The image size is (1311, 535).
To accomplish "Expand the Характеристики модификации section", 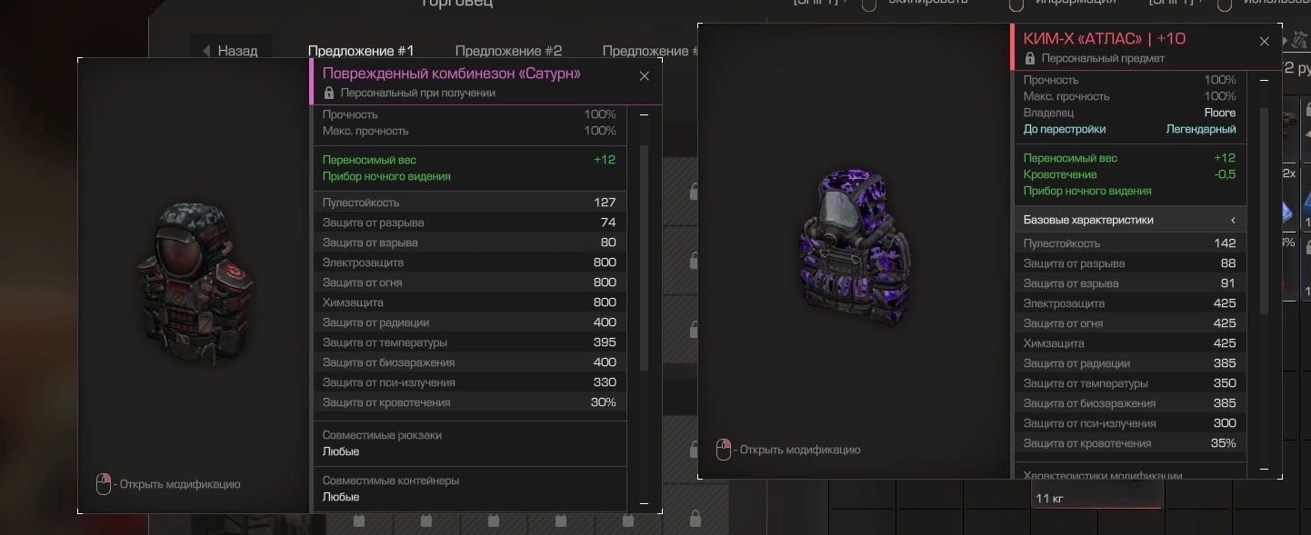I will tap(1130, 475).
